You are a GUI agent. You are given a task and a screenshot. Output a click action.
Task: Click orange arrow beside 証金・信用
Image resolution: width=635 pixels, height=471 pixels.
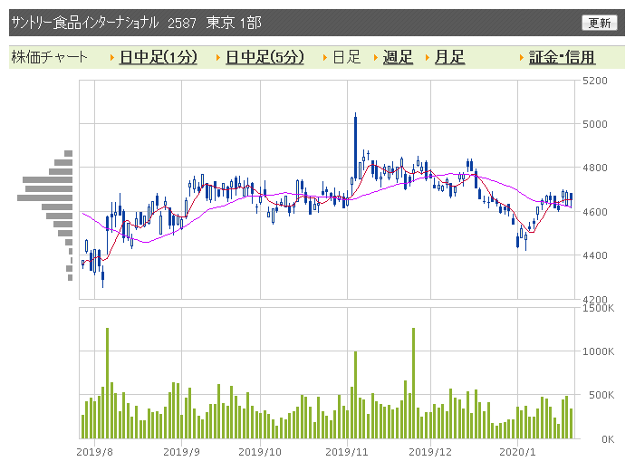[522, 58]
